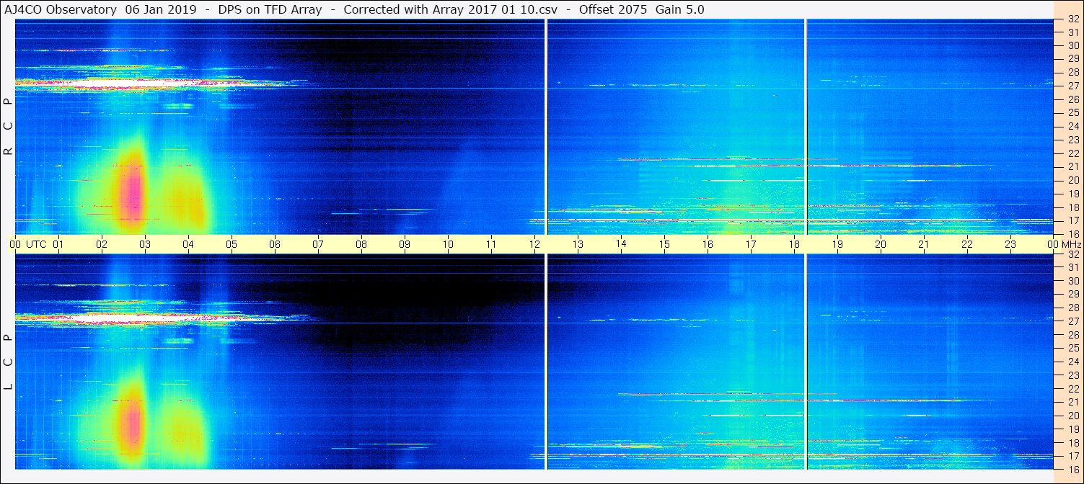The width and height of the screenshot is (1084, 484).
Task: Click the MHz unit label beside time axis
Action: 1071,244
